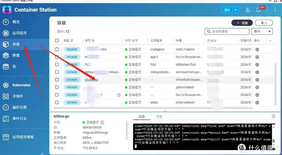
Task: Check the box for the frpc row
Action: click(57, 64)
